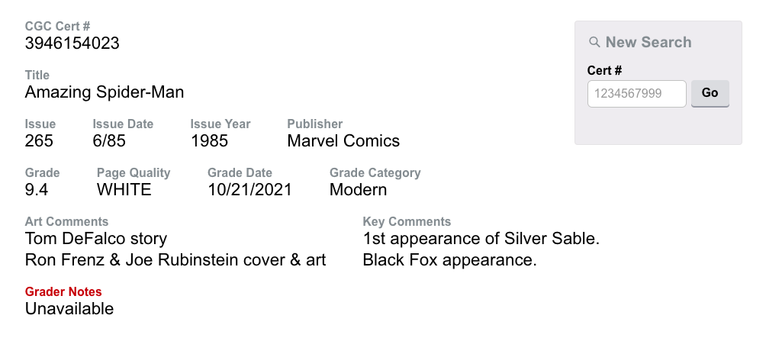This screenshot has width=766, height=341.
Task: Click the red Grader Notes label
Action: pyautogui.click(x=63, y=292)
